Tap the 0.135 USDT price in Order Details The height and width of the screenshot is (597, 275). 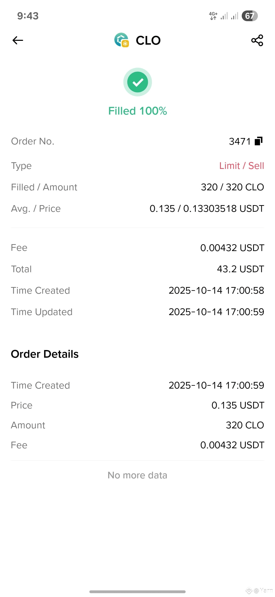238,405
